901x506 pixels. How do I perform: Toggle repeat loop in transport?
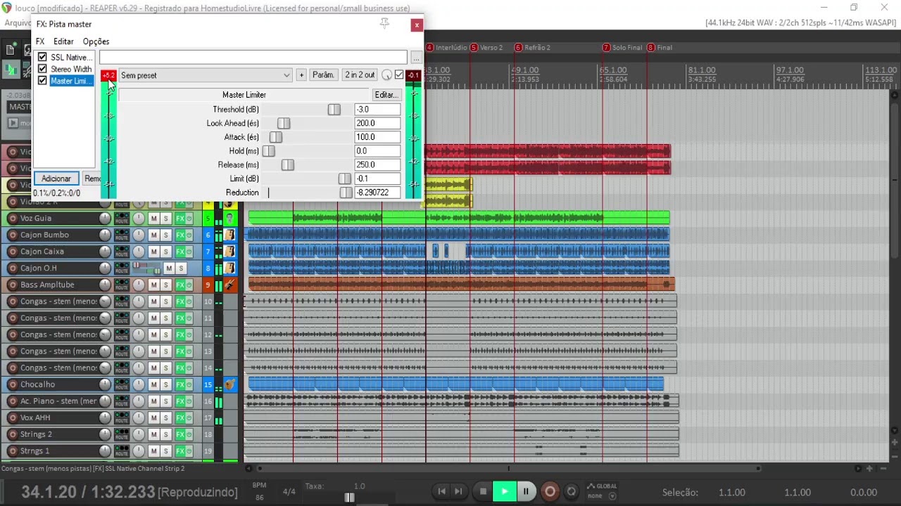coord(572,491)
